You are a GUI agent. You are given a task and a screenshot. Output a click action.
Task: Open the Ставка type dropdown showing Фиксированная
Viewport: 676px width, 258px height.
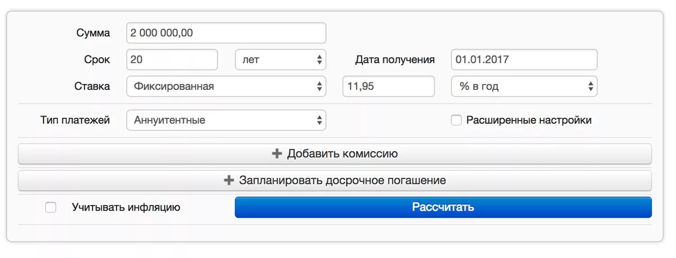[x=226, y=86]
